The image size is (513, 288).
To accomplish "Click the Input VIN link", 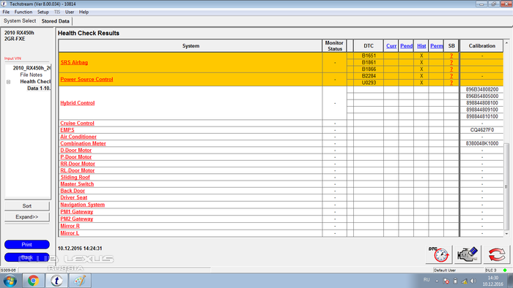I will [x=12, y=58].
